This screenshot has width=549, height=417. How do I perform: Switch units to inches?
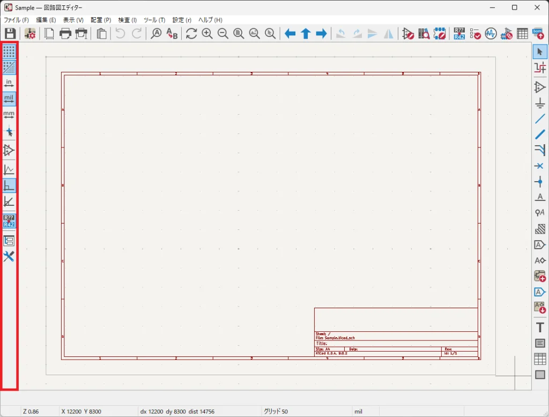coord(9,83)
